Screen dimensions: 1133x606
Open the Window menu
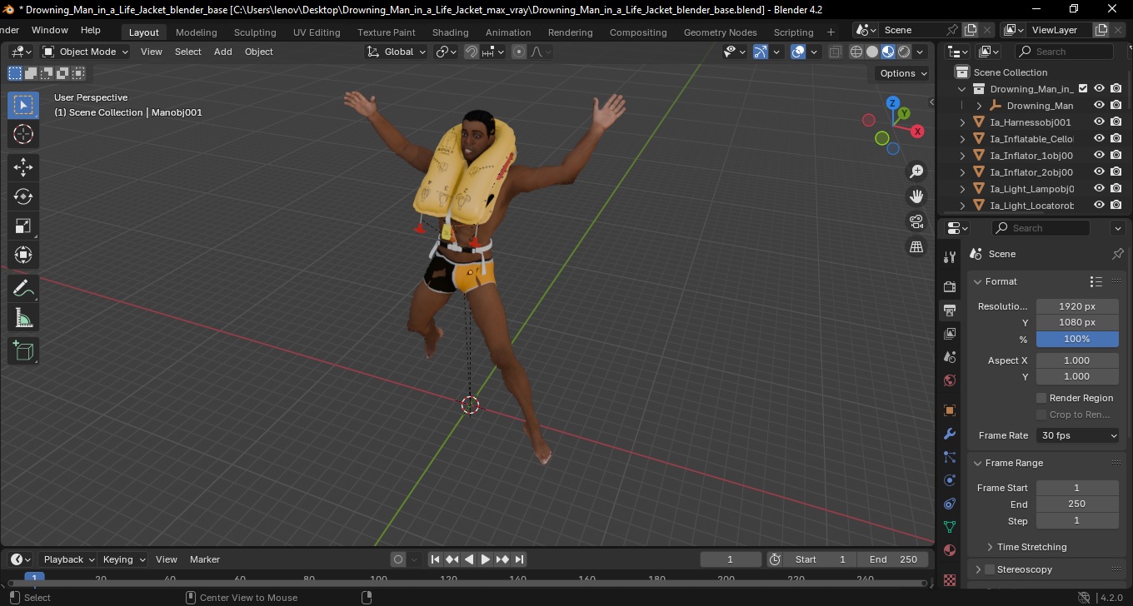coord(50,30)
